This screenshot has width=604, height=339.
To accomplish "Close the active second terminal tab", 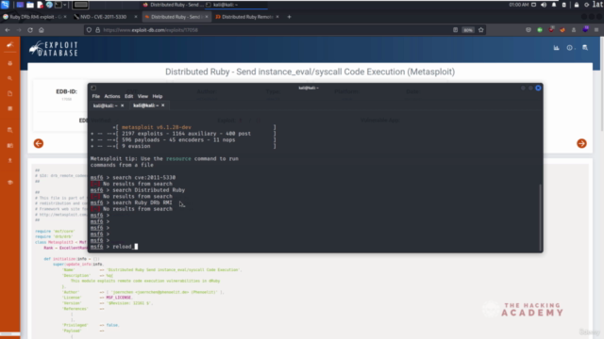I will point(163,105).
